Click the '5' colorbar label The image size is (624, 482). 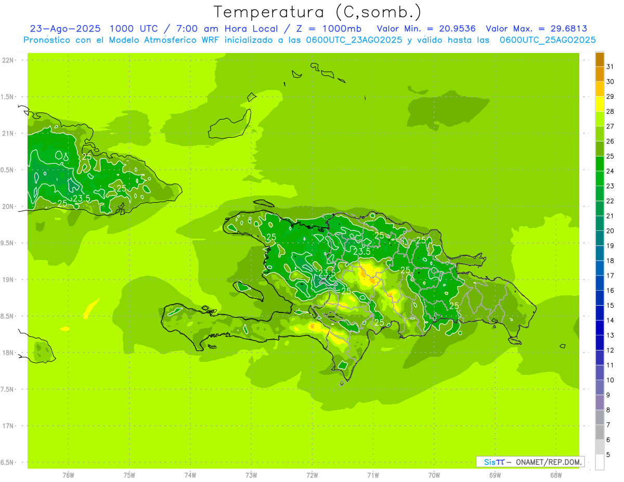click(x=608, y=455)
